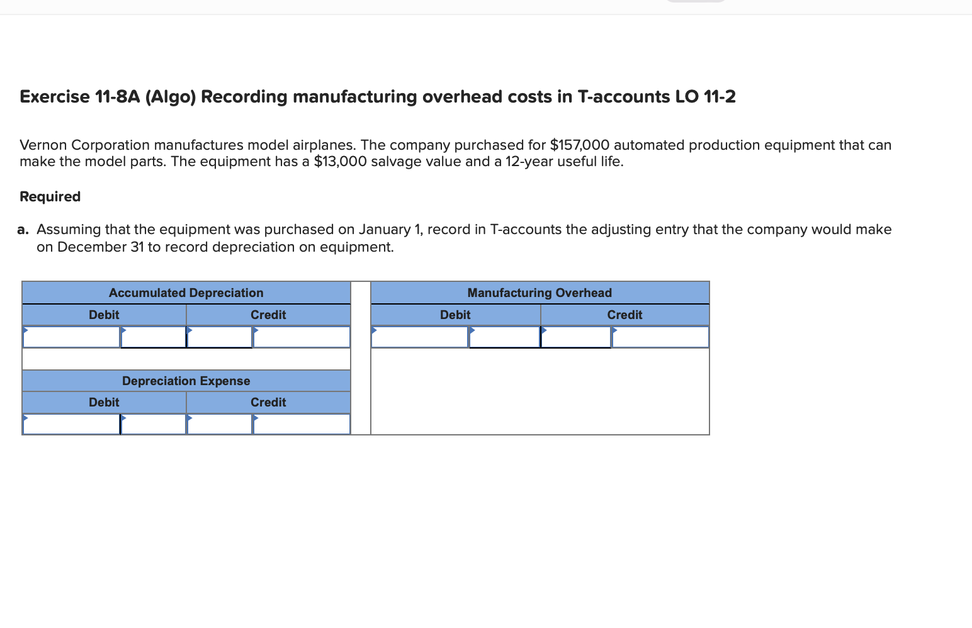Viewport: 972px width, 628px height.
Task: Open the dropdown in Manufacturing Overhead credit description cell
Action: [576, 337]
